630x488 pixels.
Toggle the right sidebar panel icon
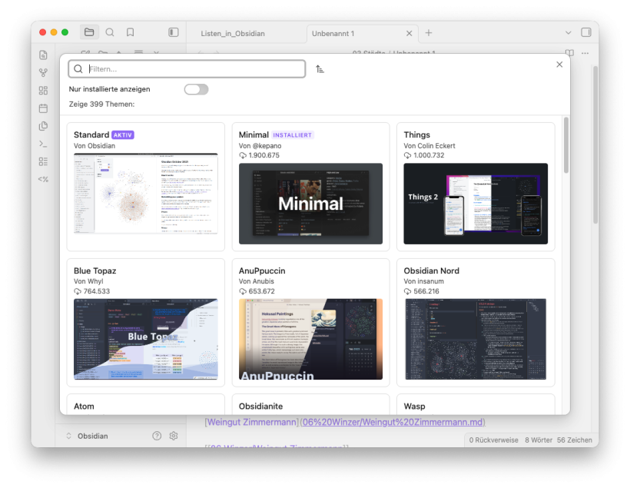[x=586, y=32]
